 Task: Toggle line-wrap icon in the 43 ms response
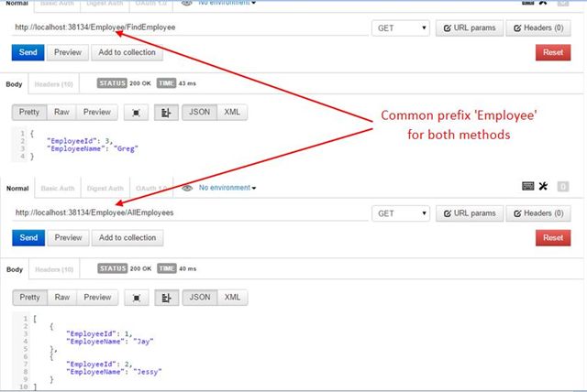166,113
